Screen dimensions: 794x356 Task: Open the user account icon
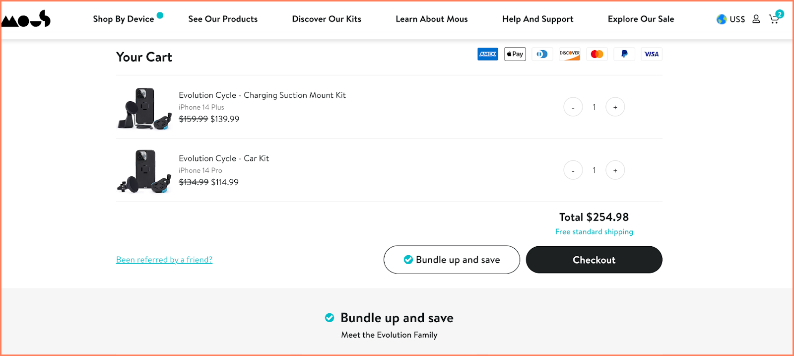756,19
